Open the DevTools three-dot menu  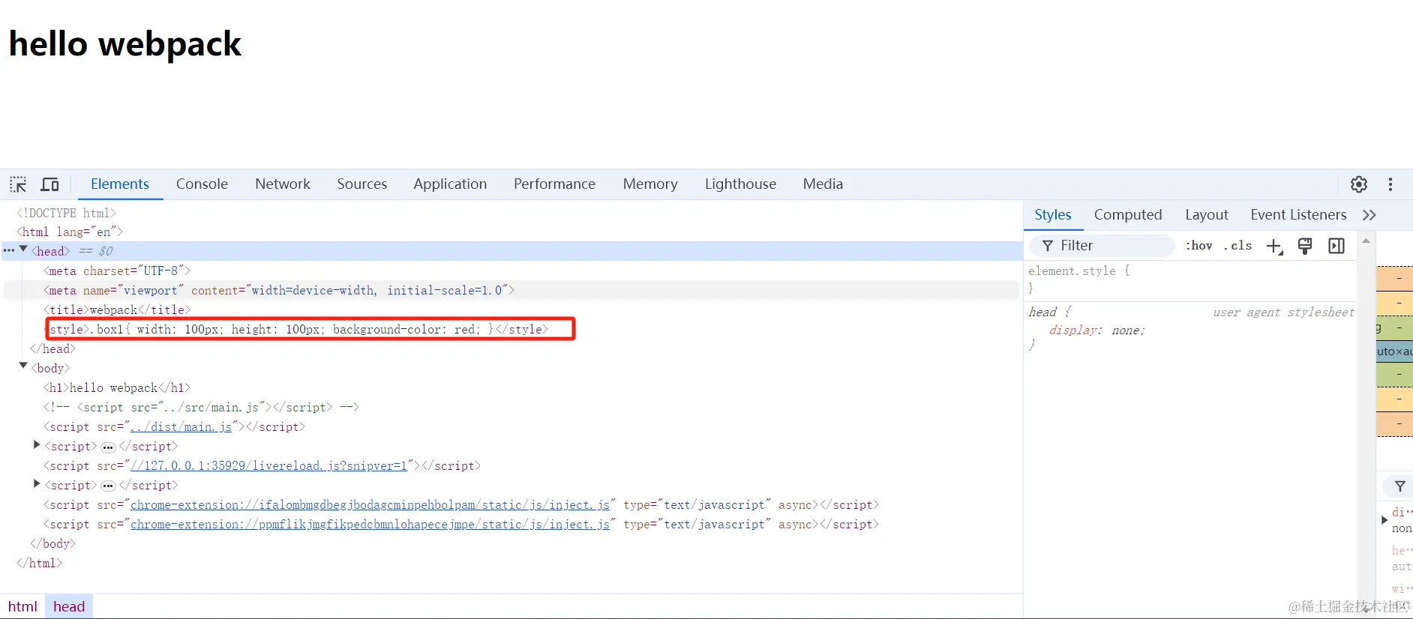pyautogui.click(x=1390, y=184)
